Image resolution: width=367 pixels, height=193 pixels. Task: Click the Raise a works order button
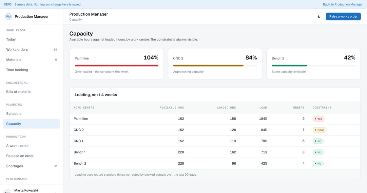(x=343, y=17)
